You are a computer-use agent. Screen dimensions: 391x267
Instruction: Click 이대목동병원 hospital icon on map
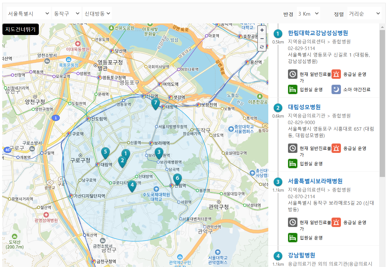tap(78, 43)
